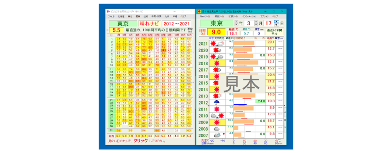Click the 2007 cloudy weather icon

tap(216, 134)
